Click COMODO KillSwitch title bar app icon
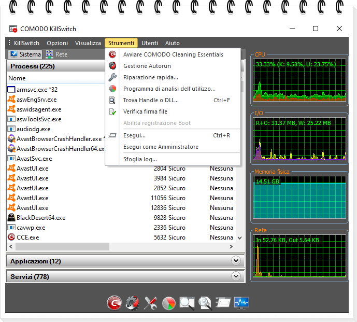Viewport: 357px width, 322px height. 13,29
